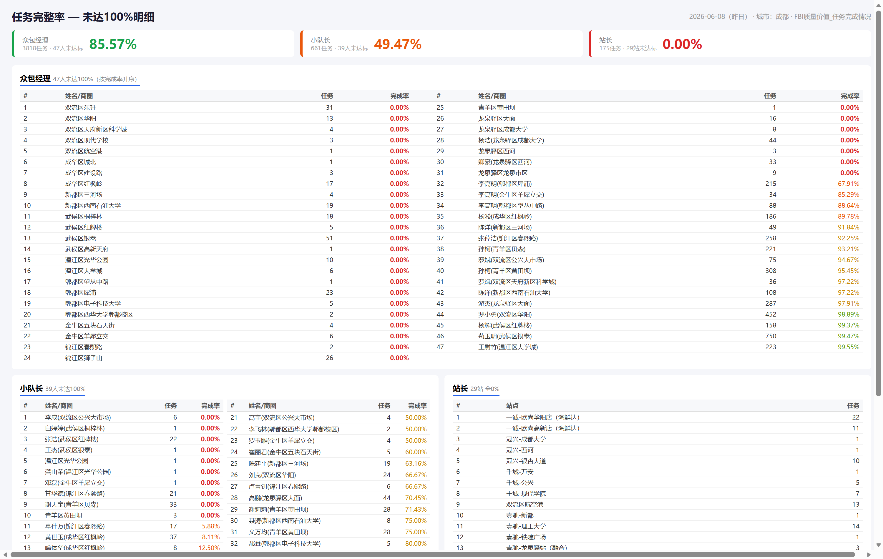Image resolution: width=883 pixels, height=559 pixels.
Task: Select the 站长 0.00% summary card
Action: (x=730, y=44)
